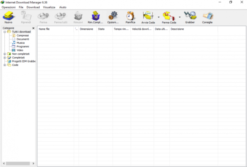Viewport: 247px width, 167px height.
Task: Expand the Code tree node
Action: tap(5, 65)
